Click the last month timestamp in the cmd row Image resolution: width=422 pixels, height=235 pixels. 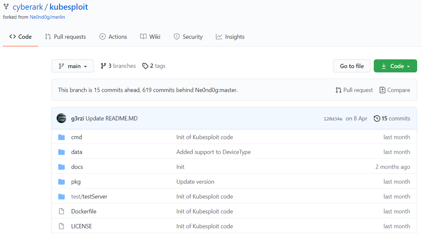coord(397,137)
